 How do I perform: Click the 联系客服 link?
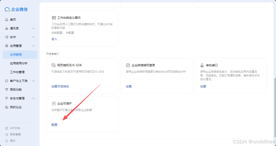pos(16,134)
